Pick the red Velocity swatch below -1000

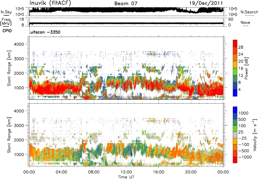pos(235,160)
